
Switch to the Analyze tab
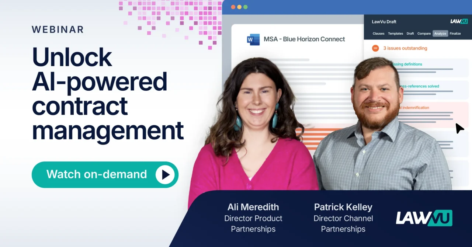(440, 33)
